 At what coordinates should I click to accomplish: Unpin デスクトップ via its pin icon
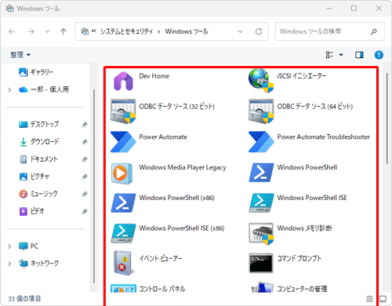coord(85,125)
